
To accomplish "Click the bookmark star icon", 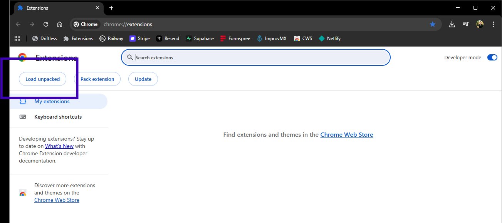I will point(433,24).
